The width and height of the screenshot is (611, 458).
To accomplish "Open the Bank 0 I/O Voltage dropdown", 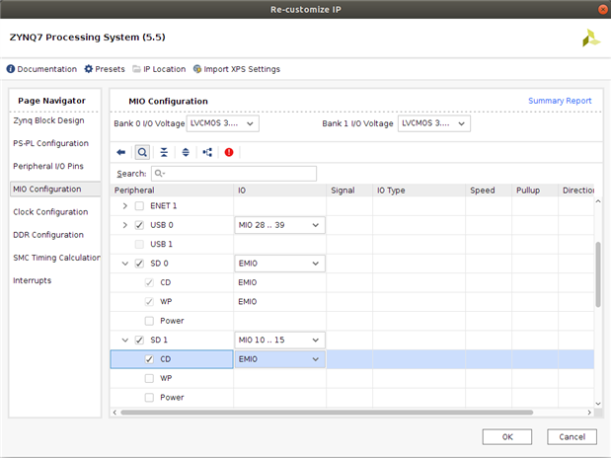I will pos(223,124).
